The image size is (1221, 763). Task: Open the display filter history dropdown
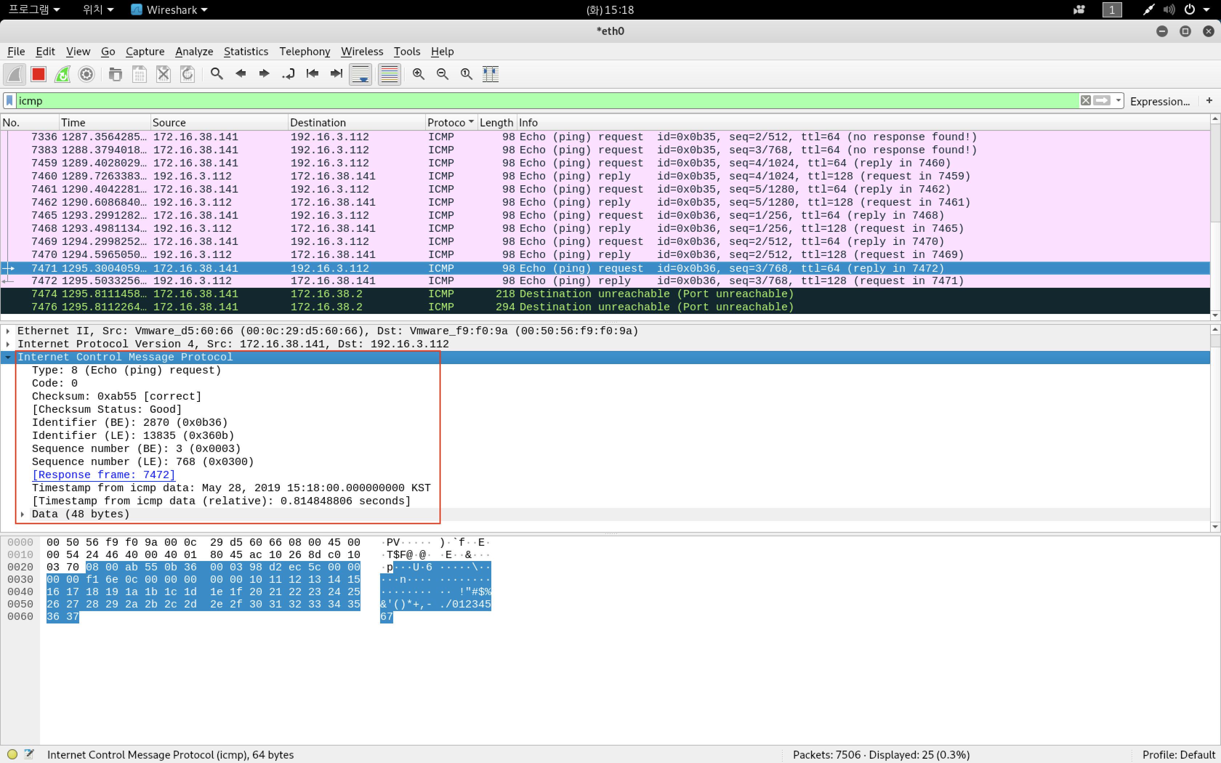pyautogui.click(x=1118, y=100)
